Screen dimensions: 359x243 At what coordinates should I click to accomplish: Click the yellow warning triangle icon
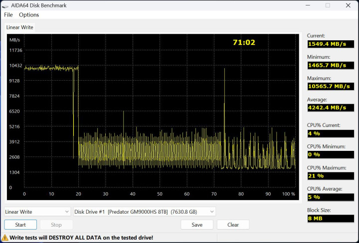tap(5, 238)
